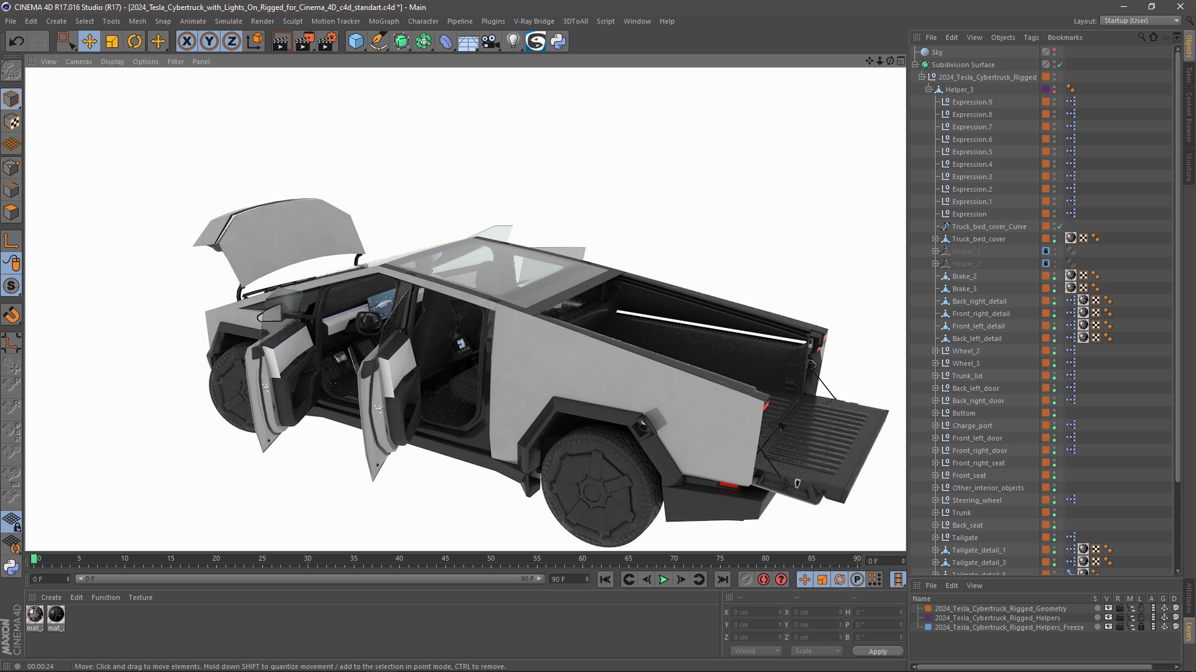
Task: Open the MoGraph menu
Action: pos(384,21)
